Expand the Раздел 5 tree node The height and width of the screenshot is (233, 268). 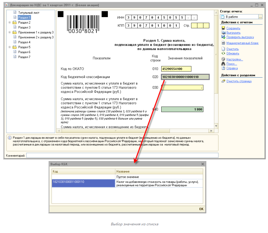[x=10, y=47]
